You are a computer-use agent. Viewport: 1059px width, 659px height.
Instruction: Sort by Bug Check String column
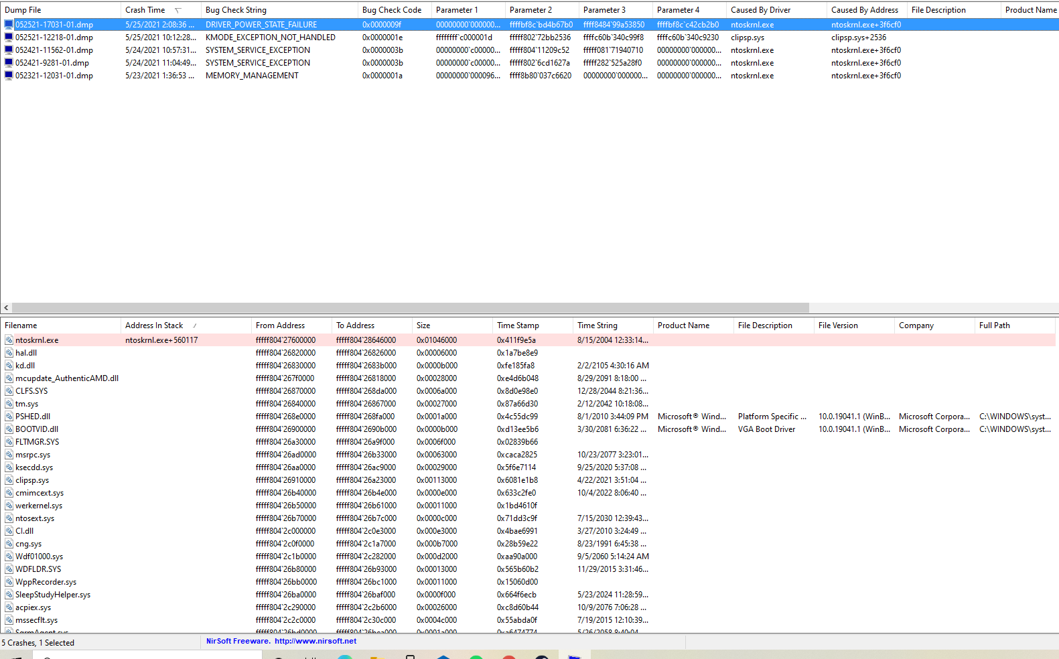[x=279, y=10]
